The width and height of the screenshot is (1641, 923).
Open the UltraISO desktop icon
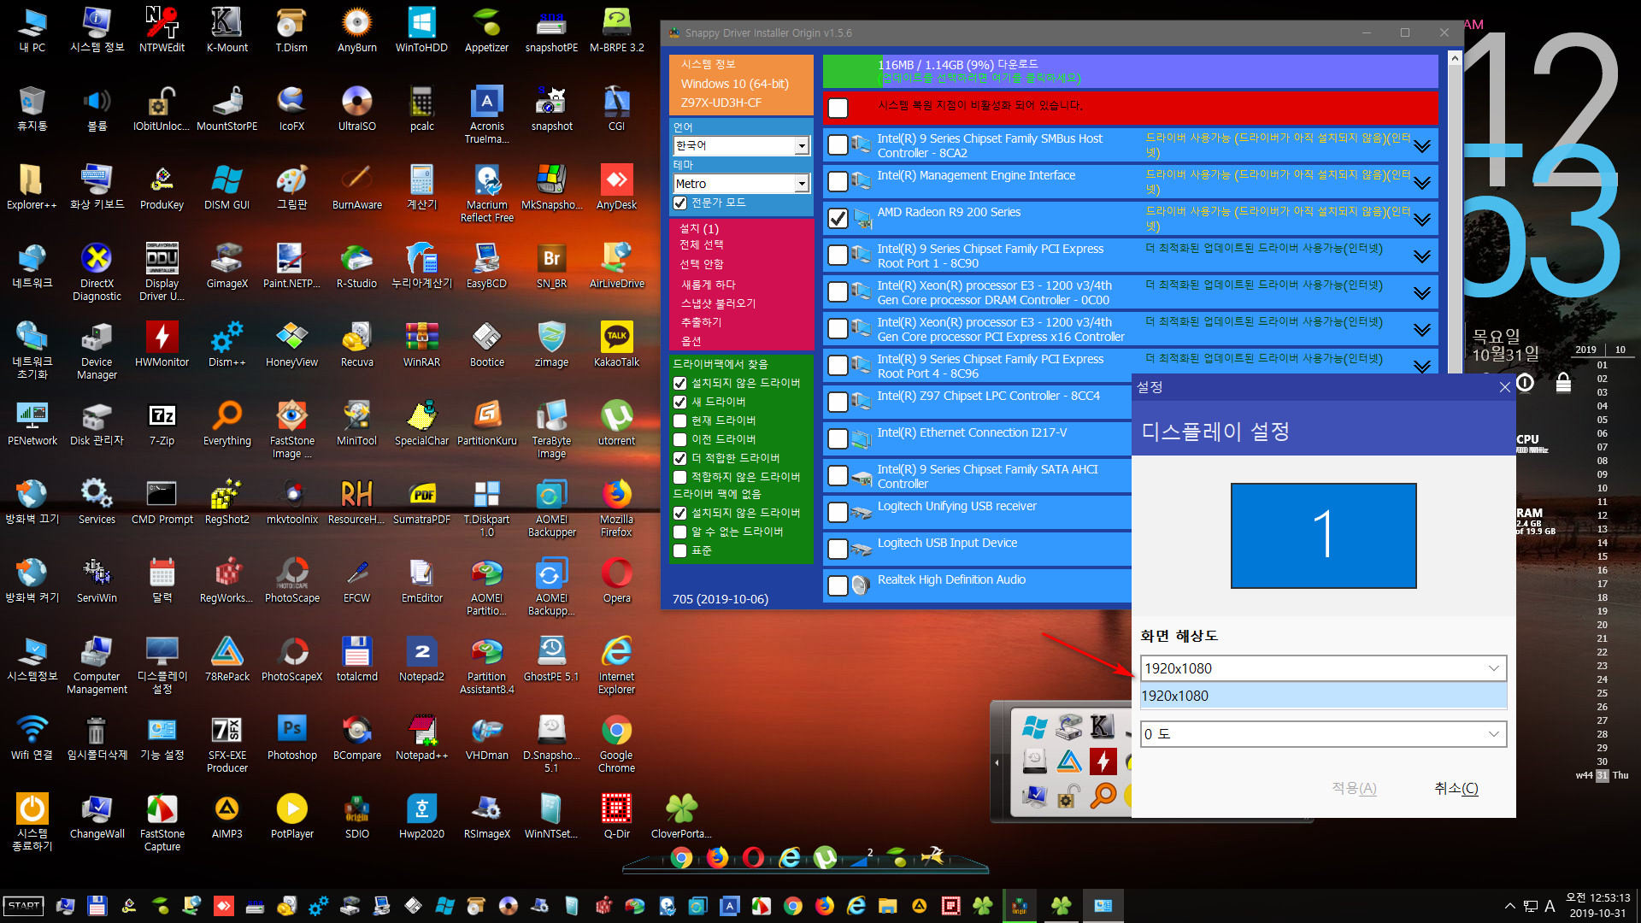356,109
